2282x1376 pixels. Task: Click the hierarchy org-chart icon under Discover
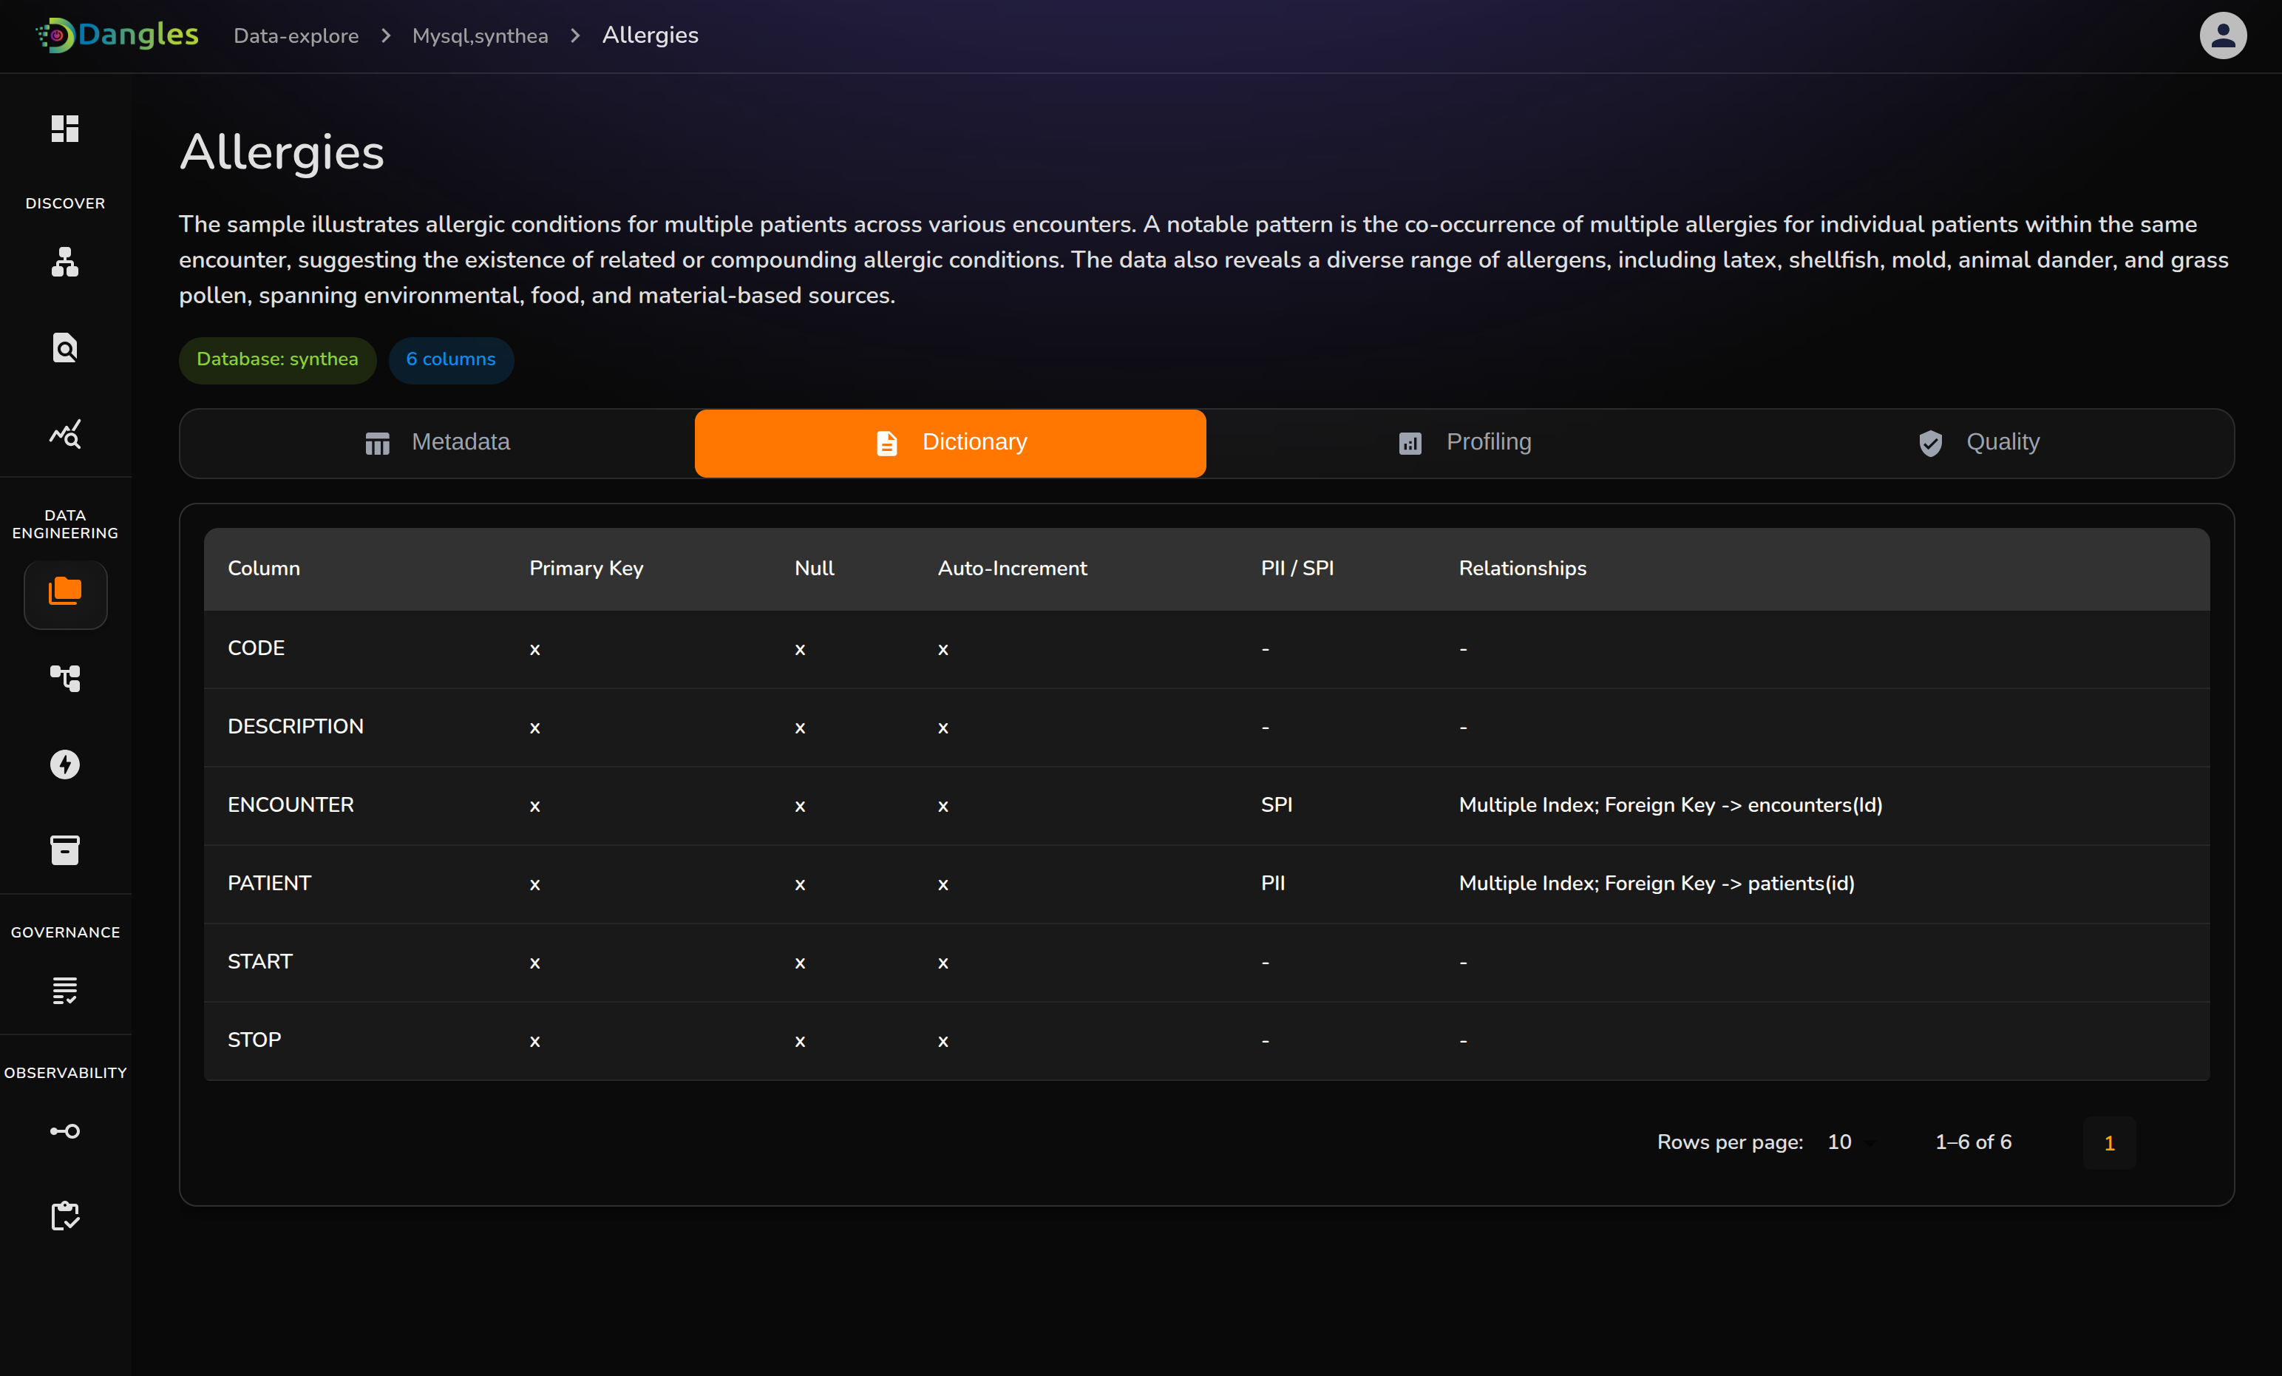[65, 262]
